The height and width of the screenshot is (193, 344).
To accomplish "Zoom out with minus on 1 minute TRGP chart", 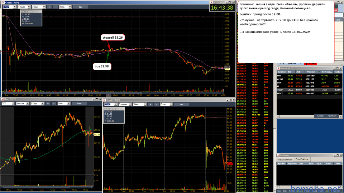I will [55, 7].
